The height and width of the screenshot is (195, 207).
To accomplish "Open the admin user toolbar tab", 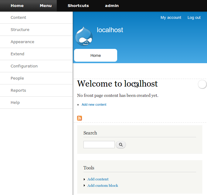I will coord(112,6).
